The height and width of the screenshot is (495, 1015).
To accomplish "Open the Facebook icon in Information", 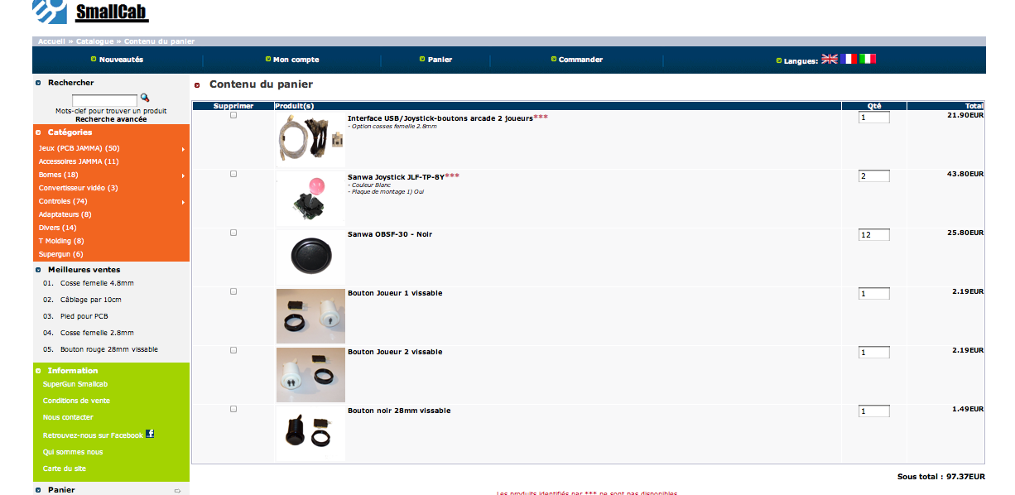I will click(150, 434).
